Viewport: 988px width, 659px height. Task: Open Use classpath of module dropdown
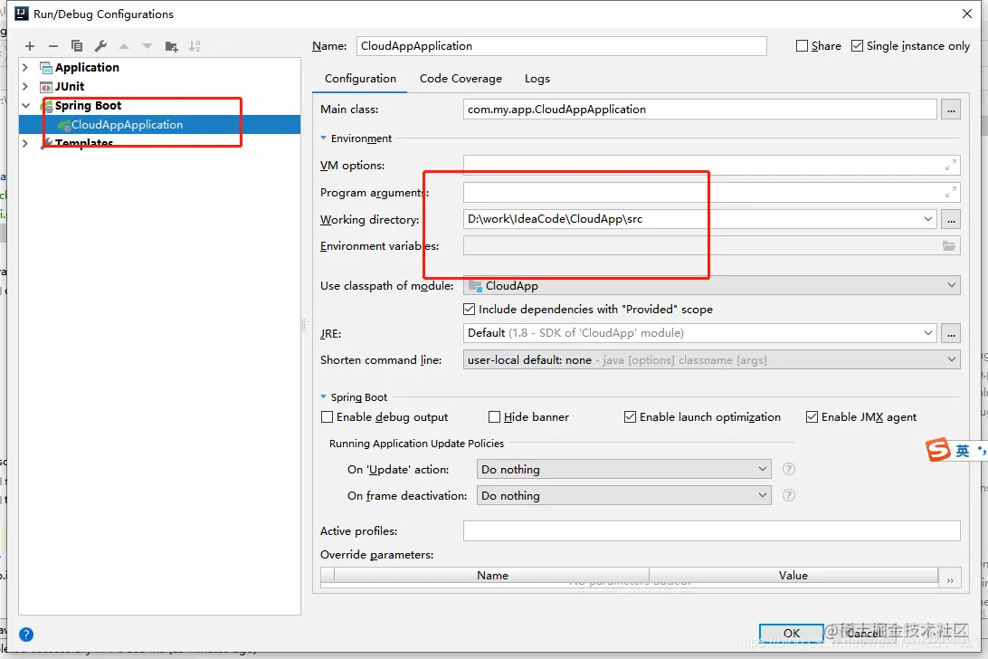tap(952, 286)
